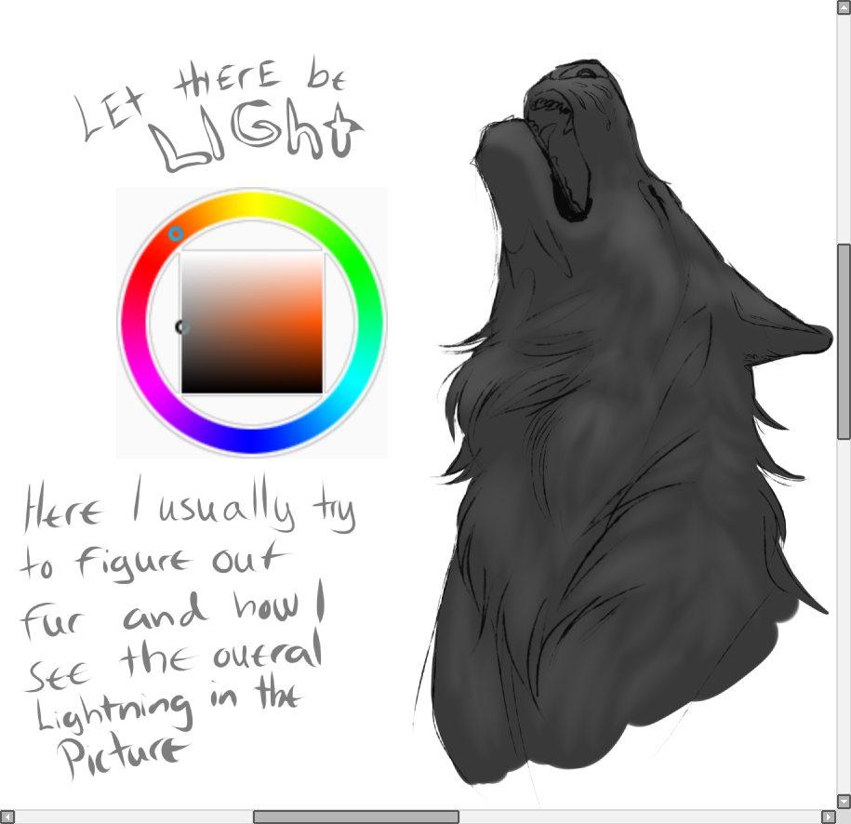Click the vertical scrollbar down arrow
The height and width of the screenshot is (824, 851).
(x=844, y=800)
